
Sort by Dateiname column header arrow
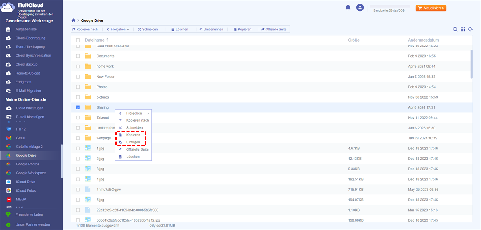tap(107, 40)
